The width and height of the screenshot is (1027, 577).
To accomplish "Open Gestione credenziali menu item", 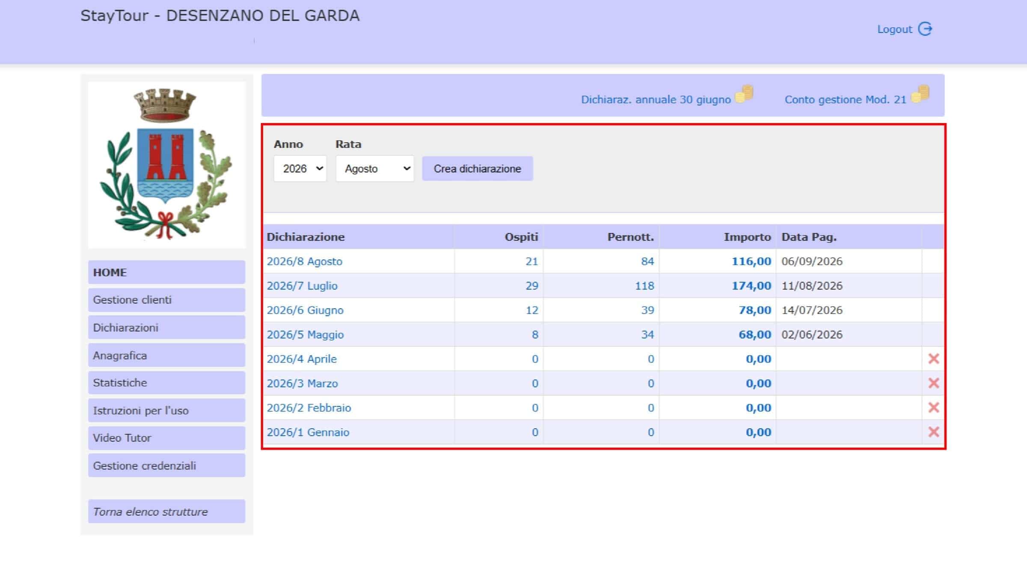I will click(166, 465).
